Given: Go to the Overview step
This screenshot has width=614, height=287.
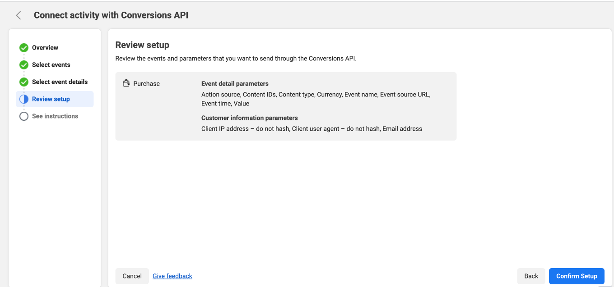Looking at the screenshot, I should coord(45,48).
